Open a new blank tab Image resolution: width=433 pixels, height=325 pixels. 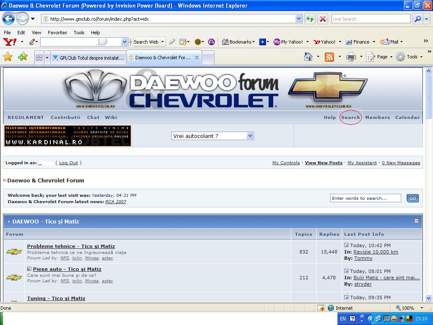tap(208, 58)
